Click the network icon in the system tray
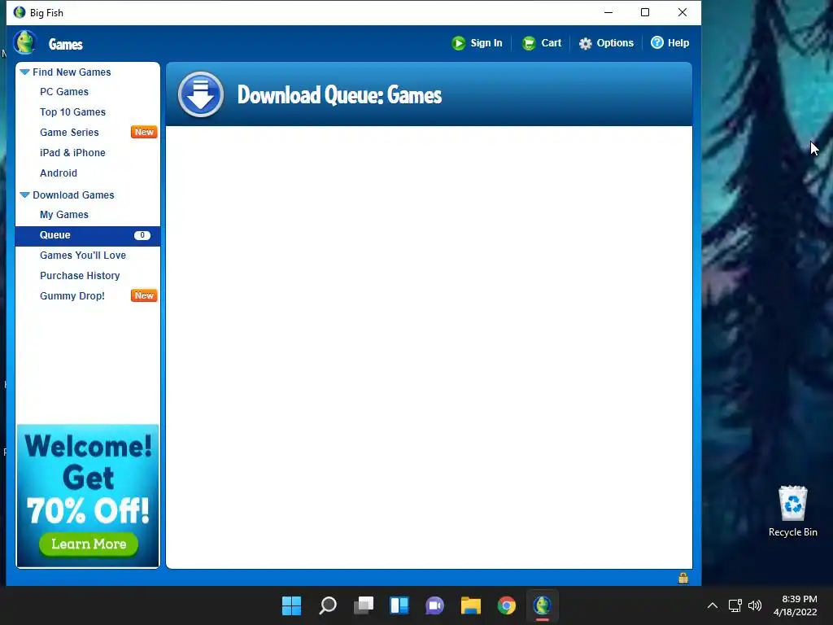833x625 pixels. (735, 605)
